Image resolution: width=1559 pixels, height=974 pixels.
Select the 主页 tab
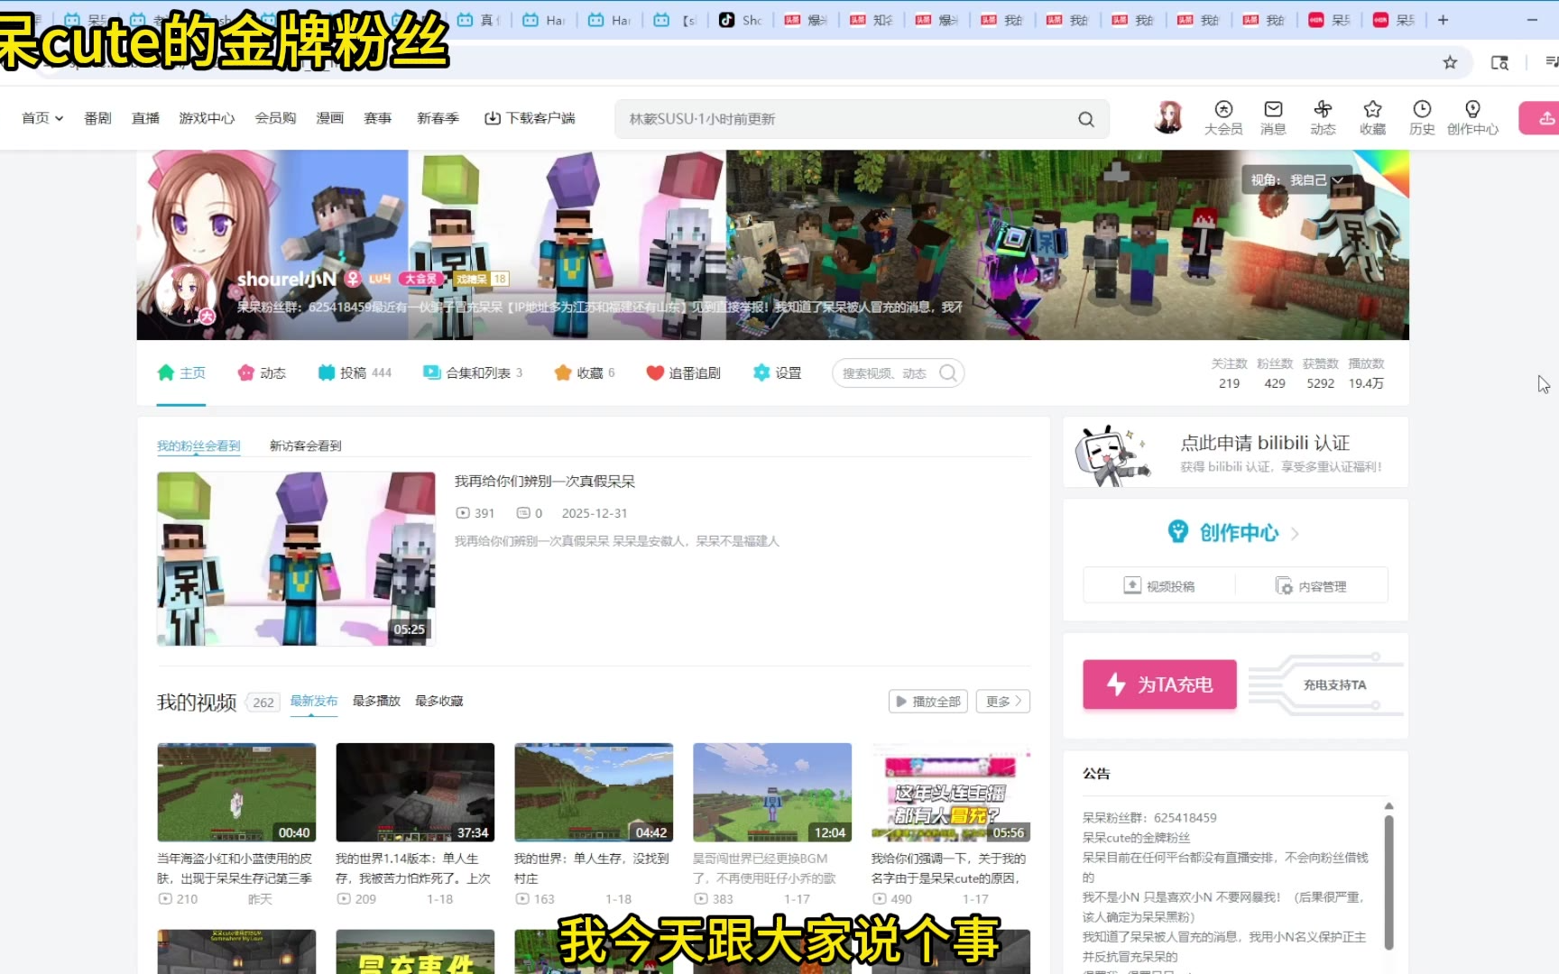181,373
